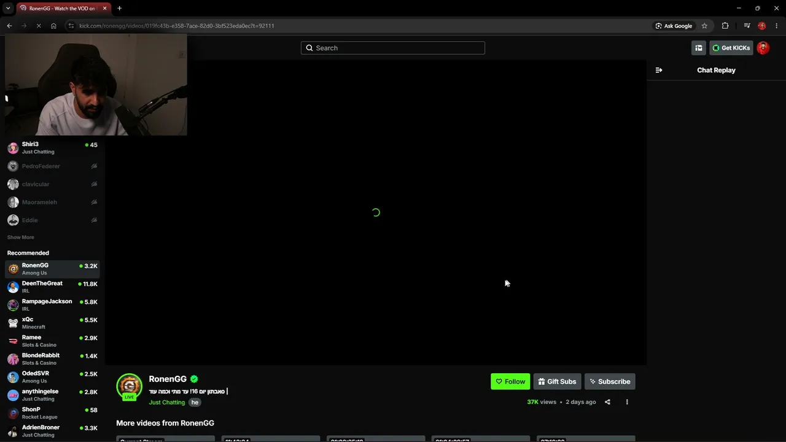This screenshot has height=442, width=786.
Task: Click the Ask Google button
Action: [674, 26]
